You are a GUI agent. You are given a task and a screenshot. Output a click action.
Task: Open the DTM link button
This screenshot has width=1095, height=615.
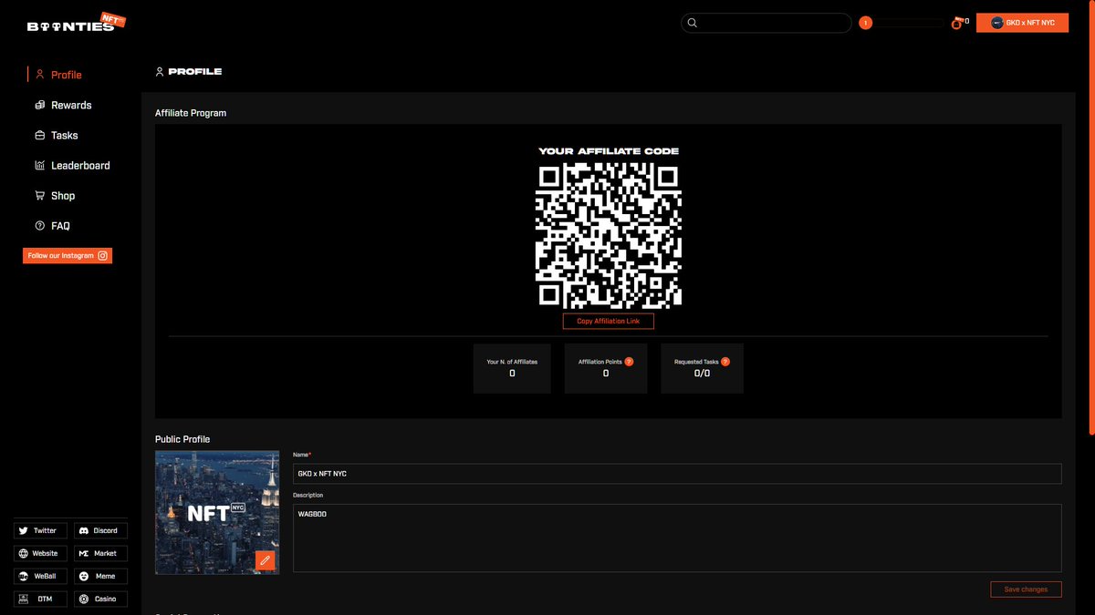(x=40, y=599)
